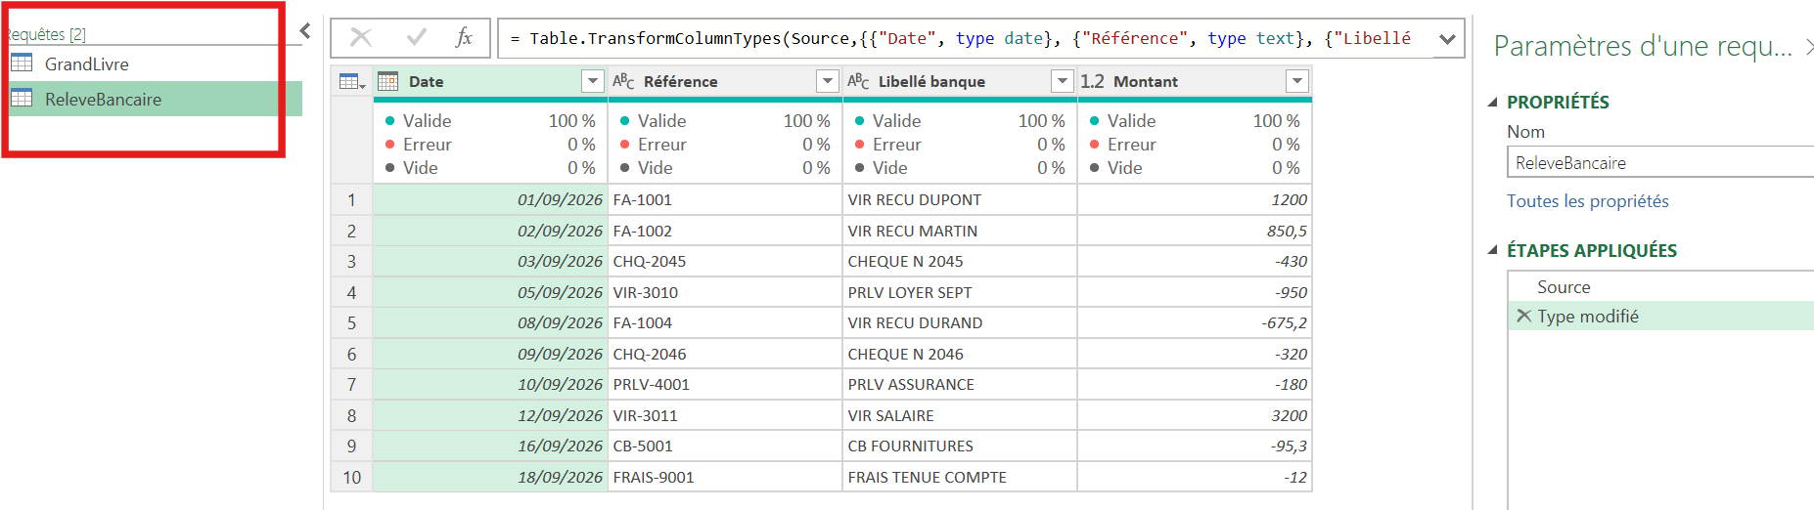Image resolution: width=1814 pixels, height=510 pixels.
Task: Select date cell 01/09/2026
Action: click(x=490, y=199)
